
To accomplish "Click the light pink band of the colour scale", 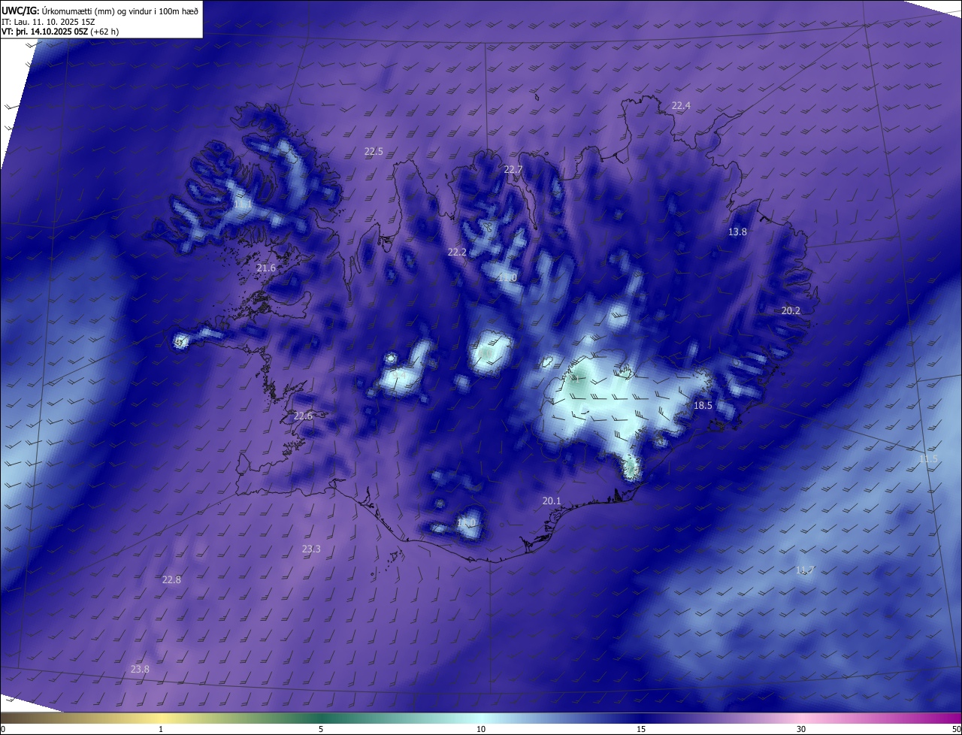I will coord(801,718).
